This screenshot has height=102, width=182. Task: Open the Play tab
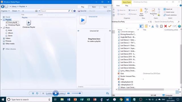[x=83, y=7]
